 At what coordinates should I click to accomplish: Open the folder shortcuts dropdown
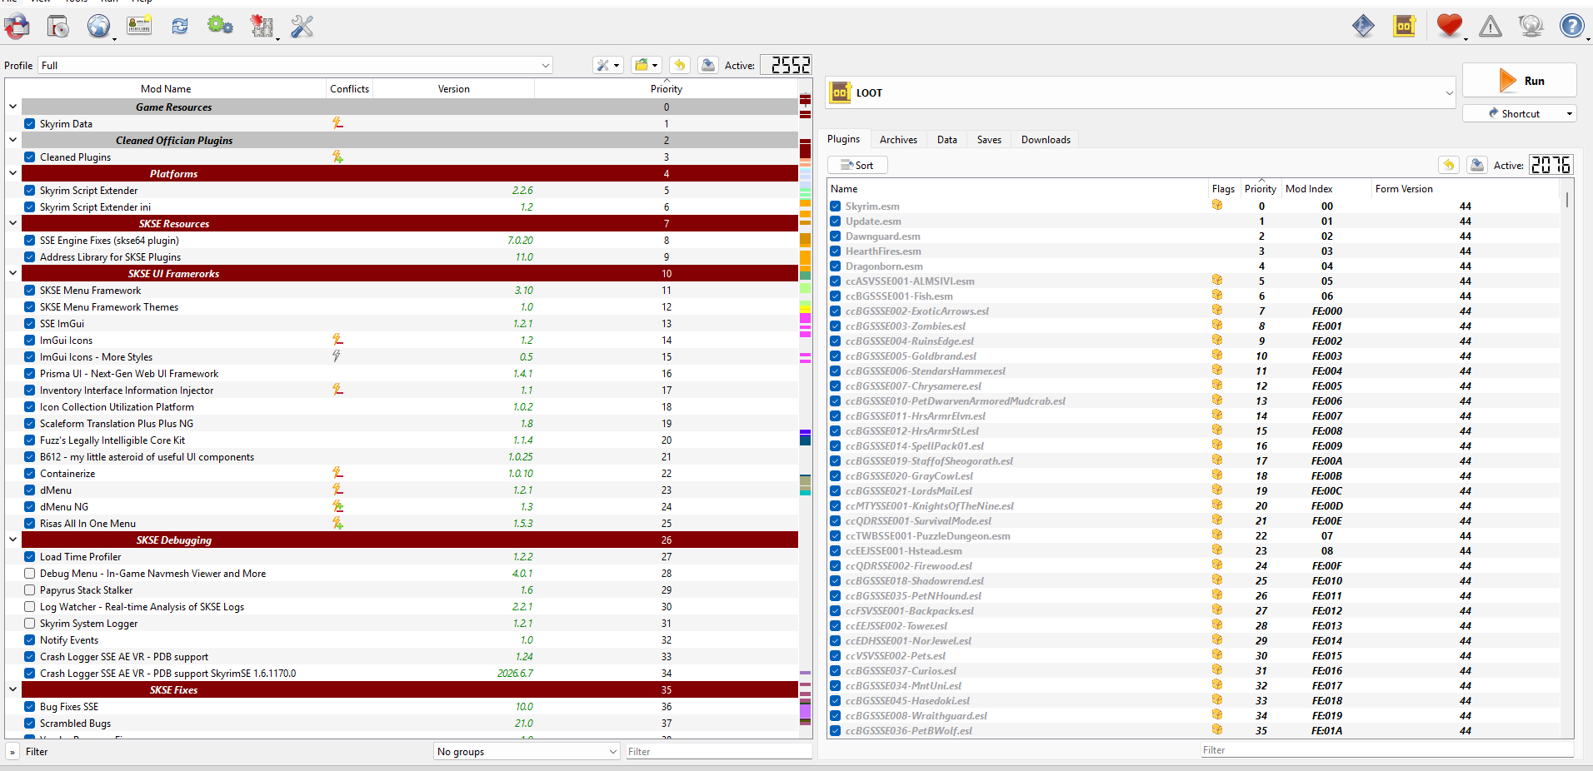(646, 65)
